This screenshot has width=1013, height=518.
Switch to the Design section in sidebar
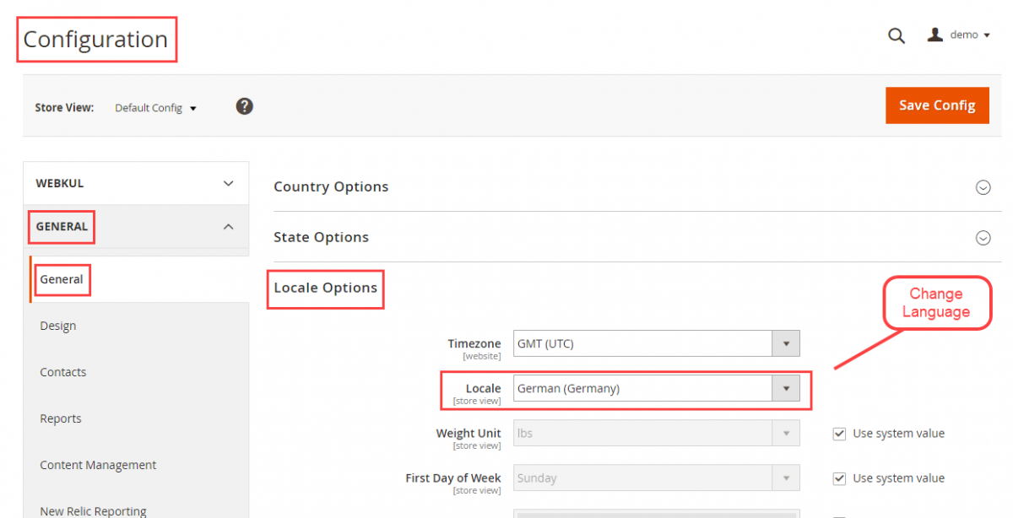57,326
